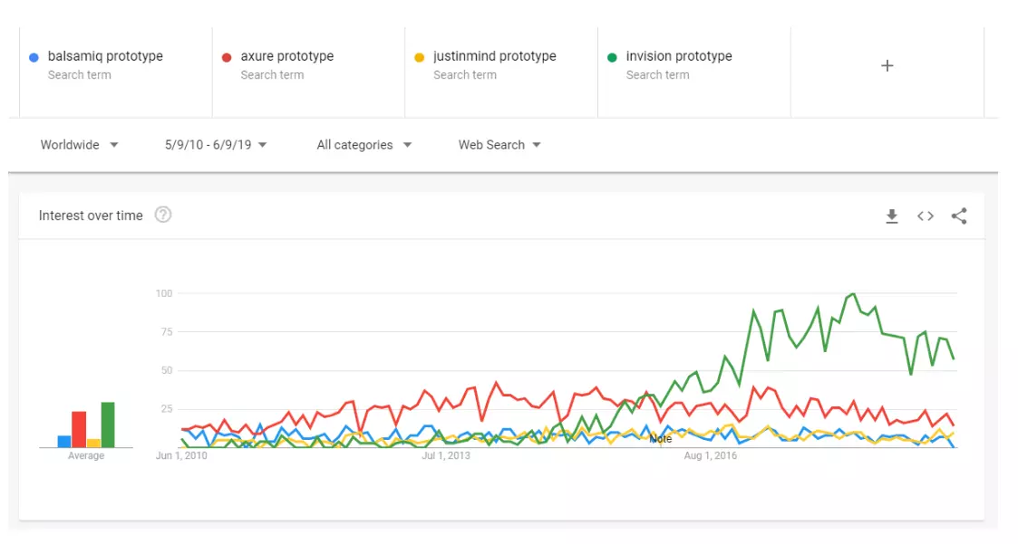This screenshot has height=544, width=1018.
Task: Edit the balsamiq prototype search term
Action: [x=105, y=56]
